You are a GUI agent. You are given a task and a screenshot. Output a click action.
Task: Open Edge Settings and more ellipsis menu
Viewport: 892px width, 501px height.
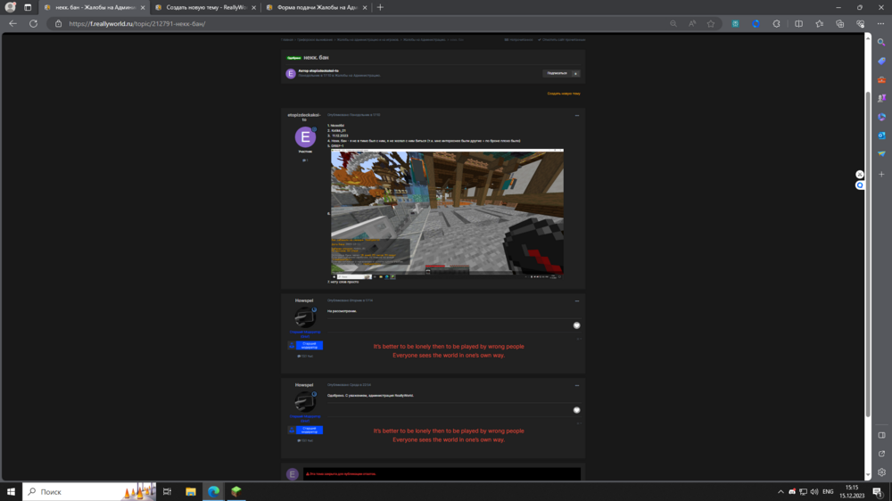[880, 24]
